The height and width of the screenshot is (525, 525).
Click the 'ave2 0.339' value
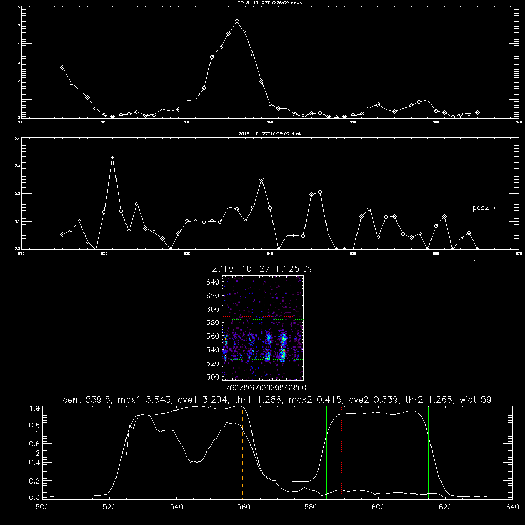pos(375,400)
